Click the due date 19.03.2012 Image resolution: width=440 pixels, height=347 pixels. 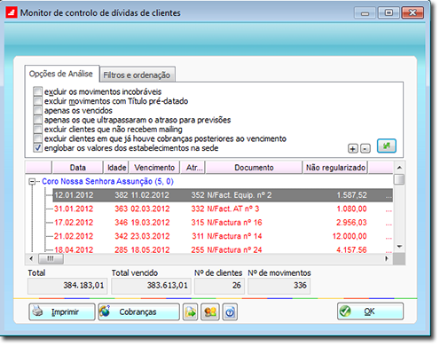click(x=150, y=223)
